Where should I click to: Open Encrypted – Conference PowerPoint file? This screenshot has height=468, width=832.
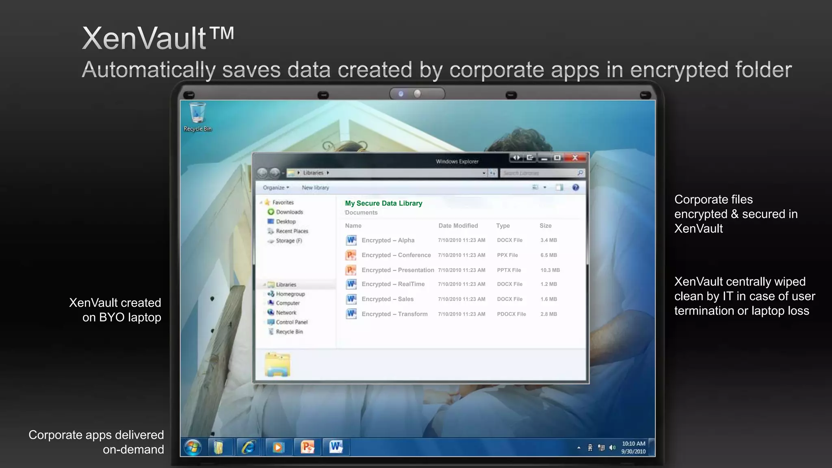[x=396, y=255]
